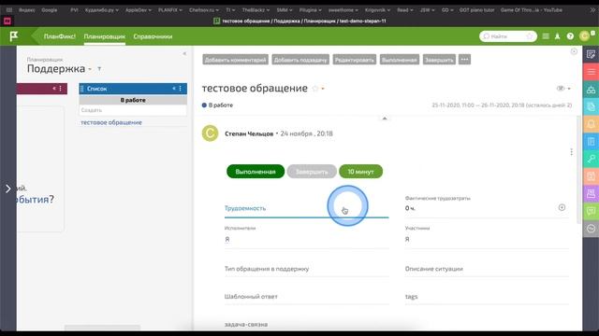The image size is (599, 336).
Task: Click the pink app icon in the tab bar
Action: pos(7,21)
